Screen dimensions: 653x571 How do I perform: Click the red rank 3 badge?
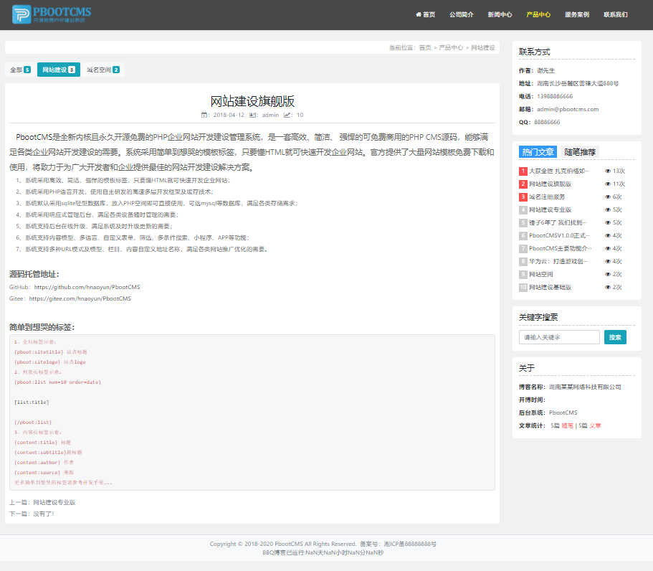[523, 197]
